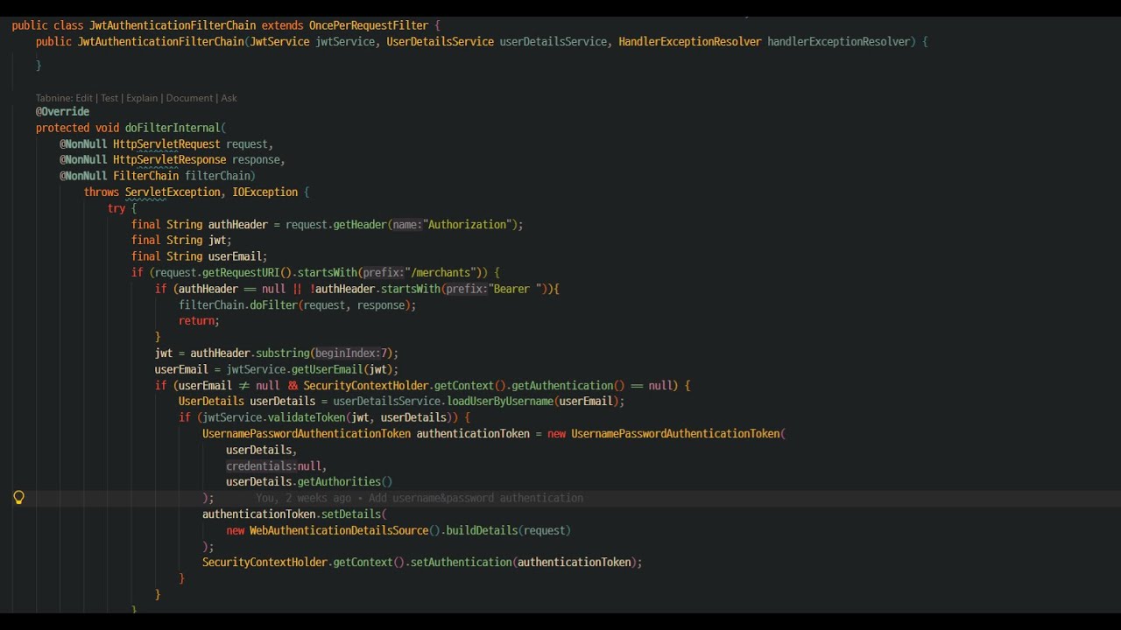This screenshot has height=630, width=1121.
Task: Click the class name JwtAuthenticationFilterChain in the class declaration
Action: [173, 25]
